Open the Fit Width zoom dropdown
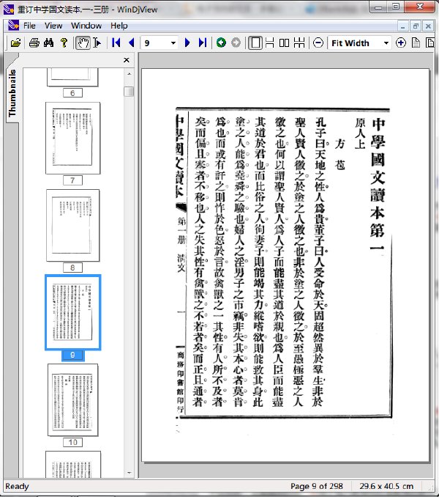Image resolution: width=439 pixels, height=497 pixels. (x=386, y=43)
